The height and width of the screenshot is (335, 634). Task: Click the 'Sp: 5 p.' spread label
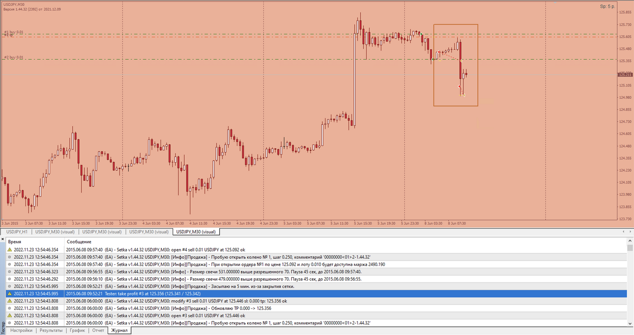(x=607, y=6)
